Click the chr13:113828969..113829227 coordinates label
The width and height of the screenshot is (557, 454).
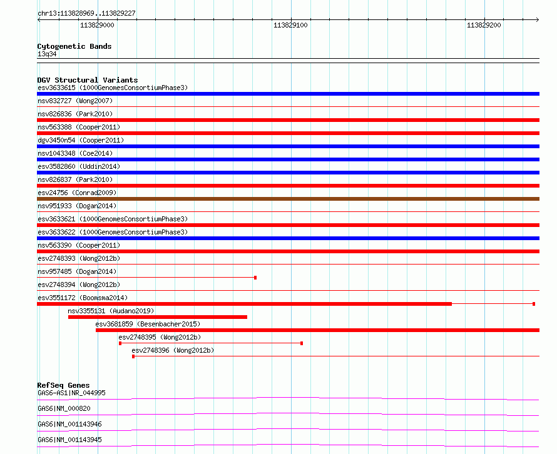(86, 13)
